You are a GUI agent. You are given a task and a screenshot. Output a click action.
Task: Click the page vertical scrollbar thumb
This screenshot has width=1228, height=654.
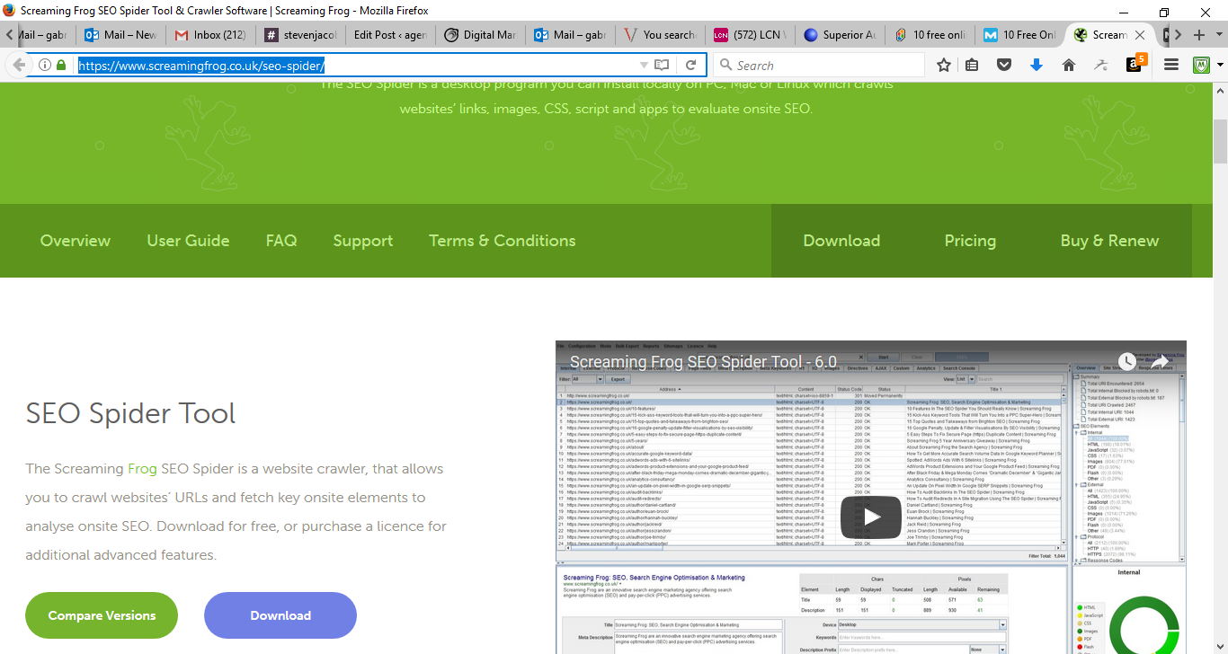[x=1220, y=141]
